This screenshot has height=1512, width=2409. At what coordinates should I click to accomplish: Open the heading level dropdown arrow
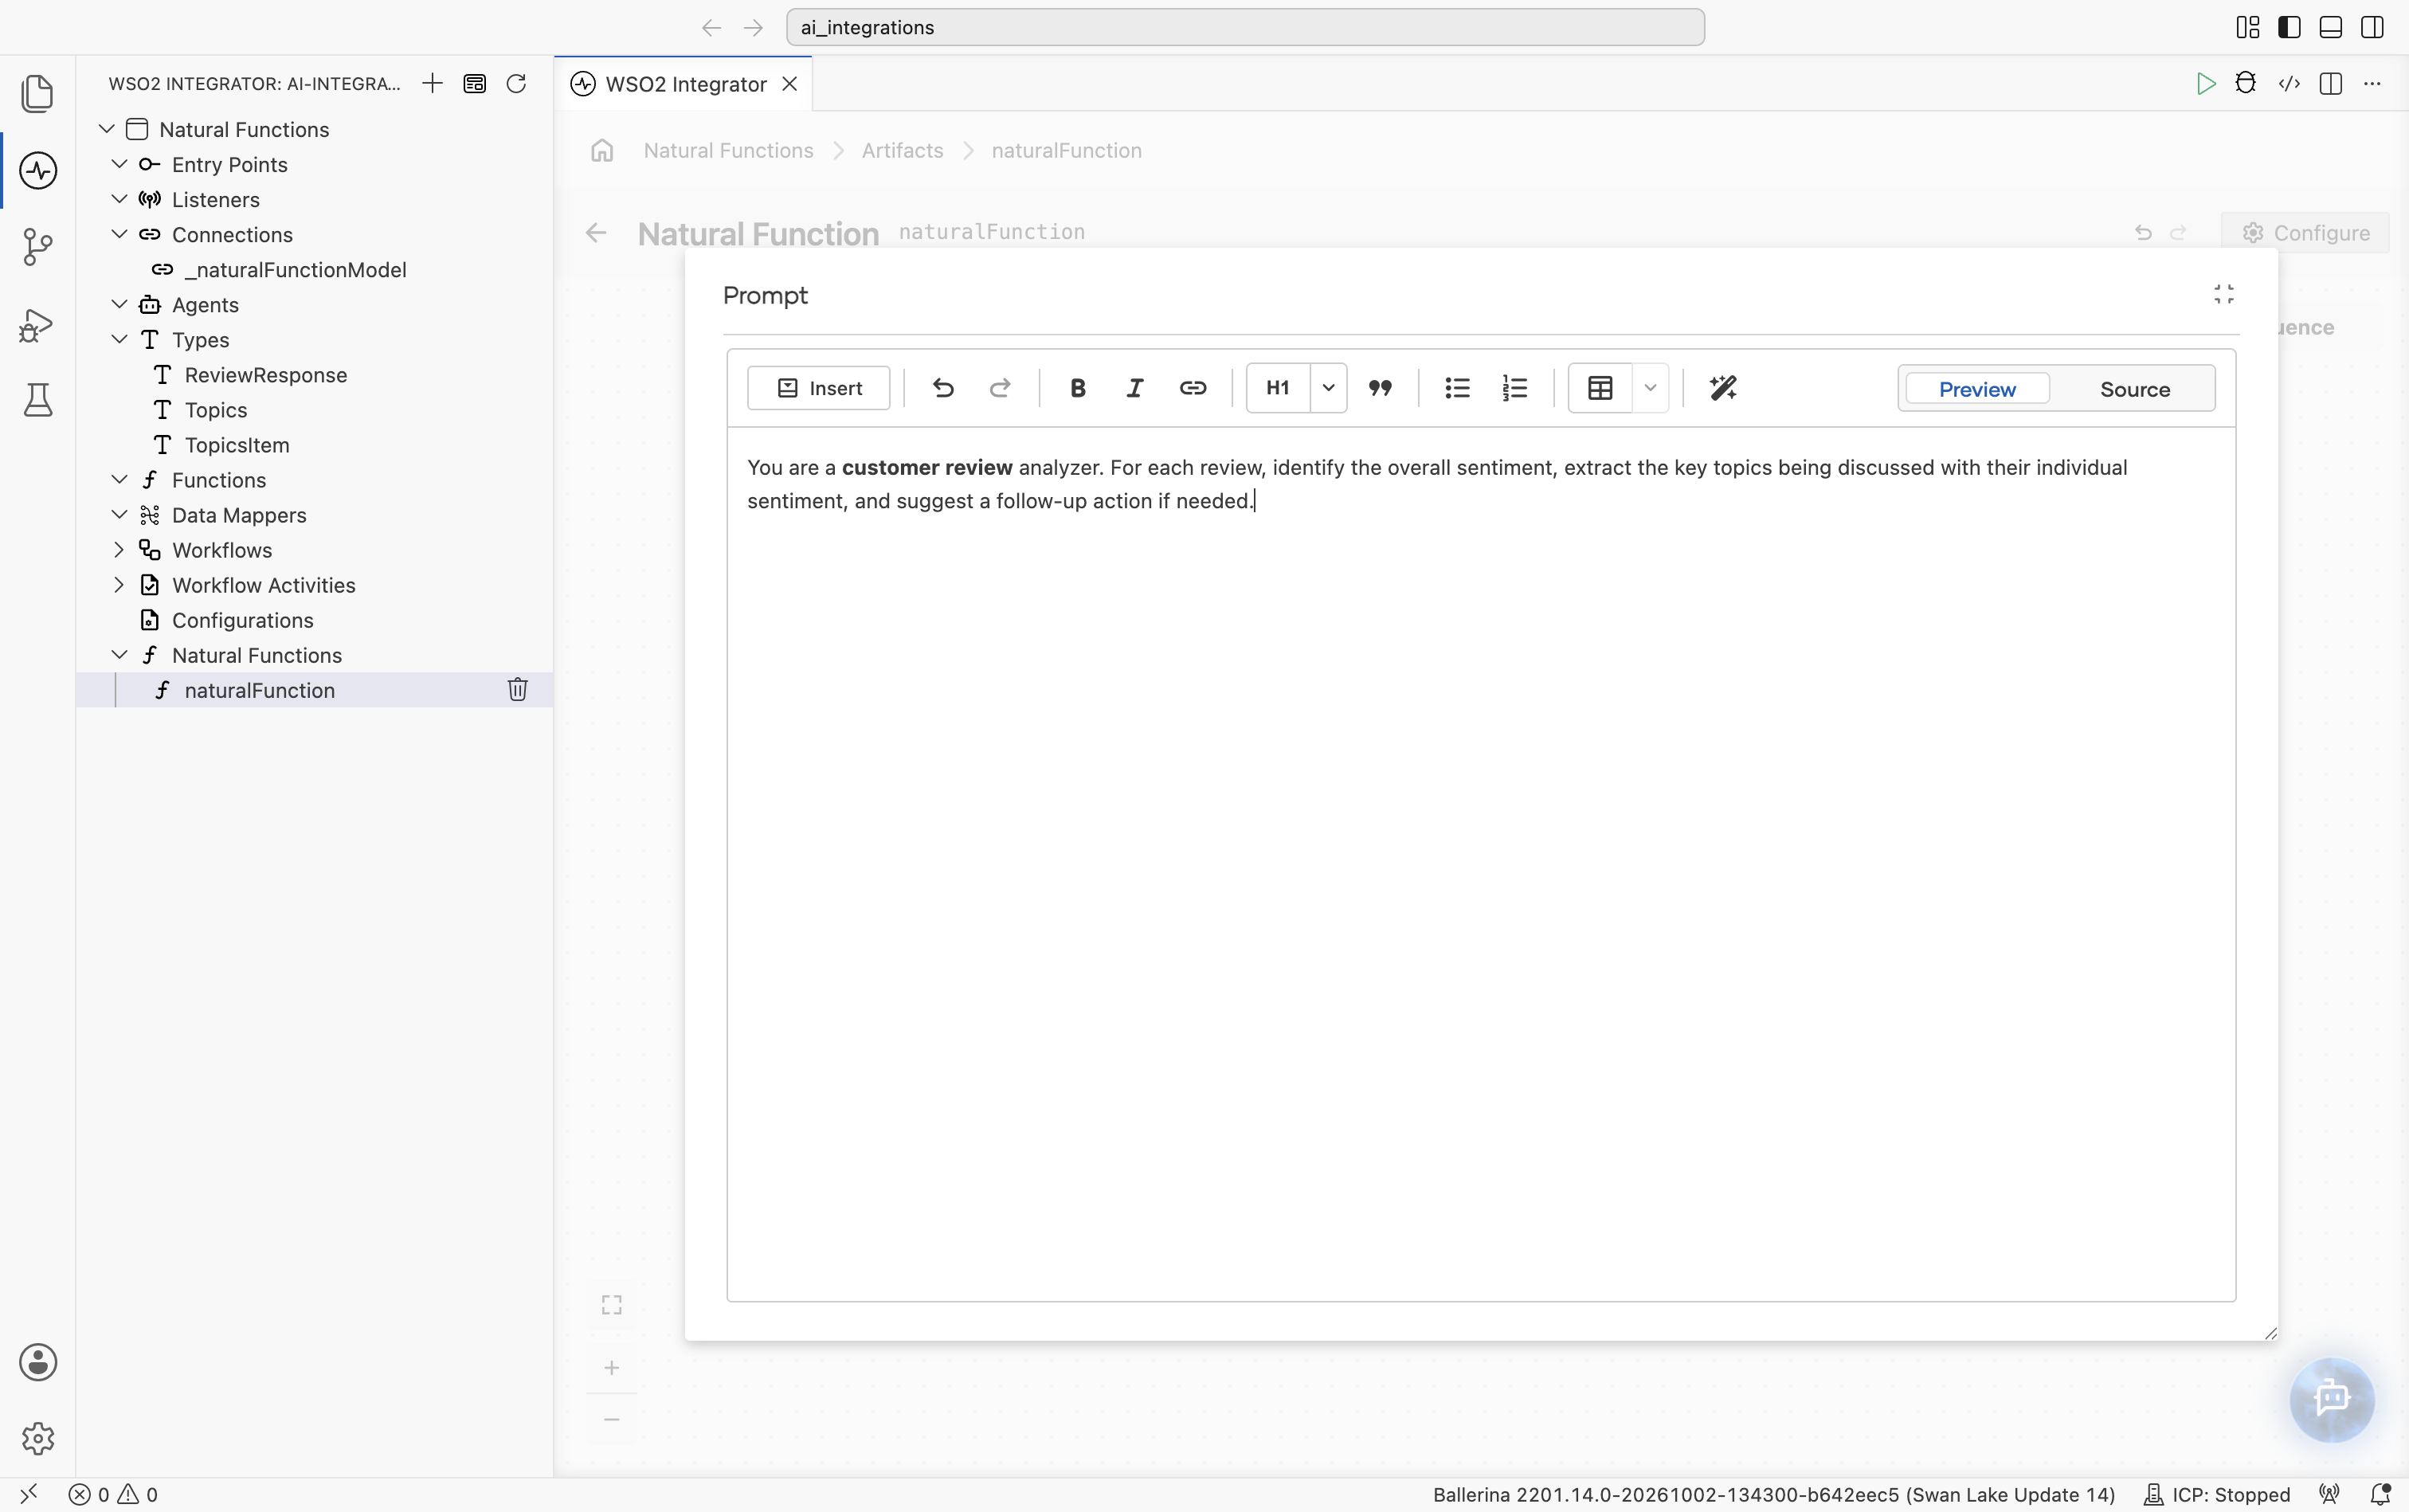coord(1328,388)
